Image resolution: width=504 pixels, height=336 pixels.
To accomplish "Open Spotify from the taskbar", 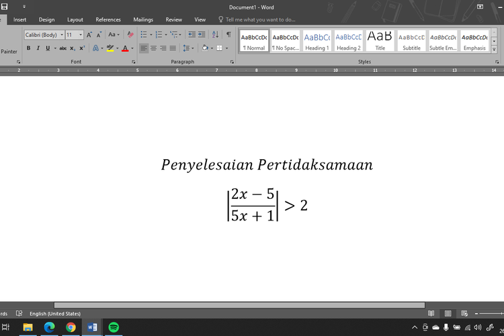I will click(114, 327).
